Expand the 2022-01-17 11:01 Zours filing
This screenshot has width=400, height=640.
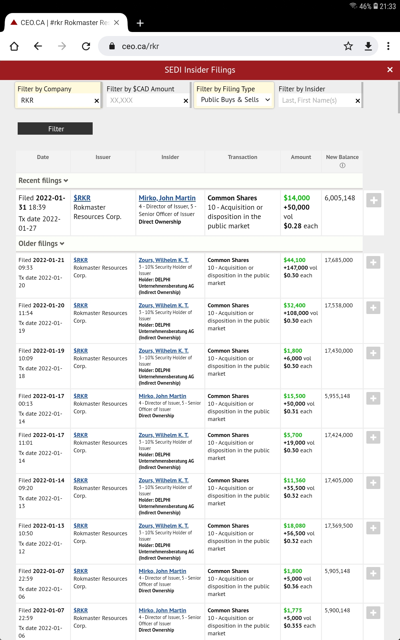click(x=373, y=437)
